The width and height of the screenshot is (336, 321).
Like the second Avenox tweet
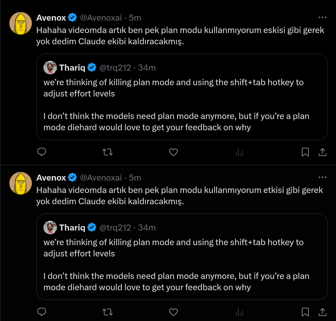pyautogui.click(x=173, y=312)
